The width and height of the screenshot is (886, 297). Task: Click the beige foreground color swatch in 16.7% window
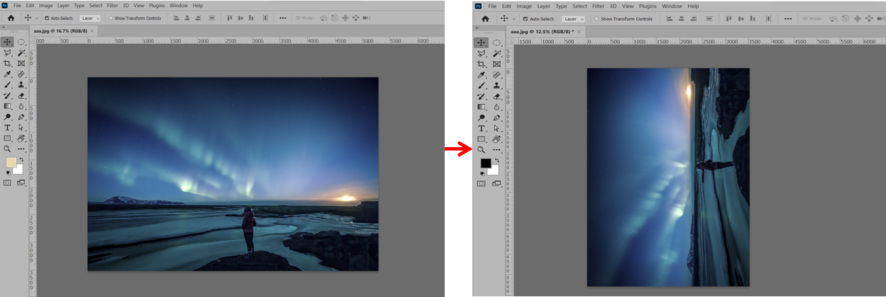11,163
